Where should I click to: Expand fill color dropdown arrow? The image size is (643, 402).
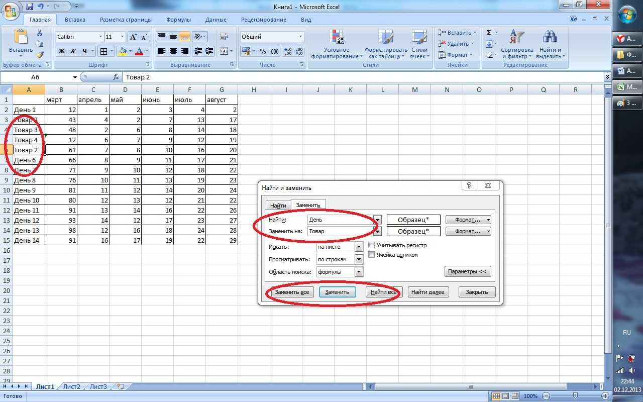[130, 51]
